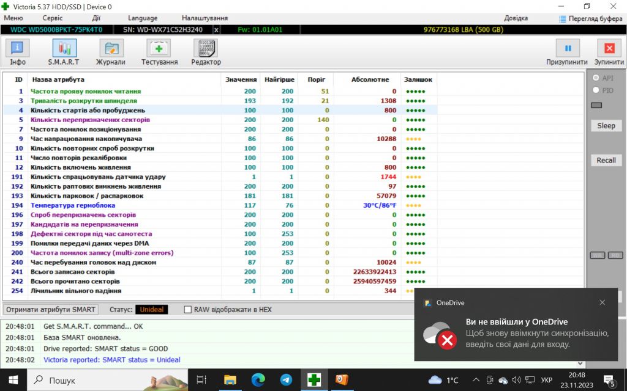The height and width of the screenshot is (391, 627).
Task: Pause scanning with the Призупинити button
Action: [x=567, y=53]
